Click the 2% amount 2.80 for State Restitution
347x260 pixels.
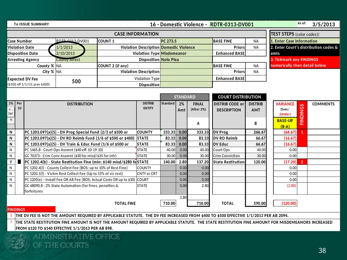[182, 162]
